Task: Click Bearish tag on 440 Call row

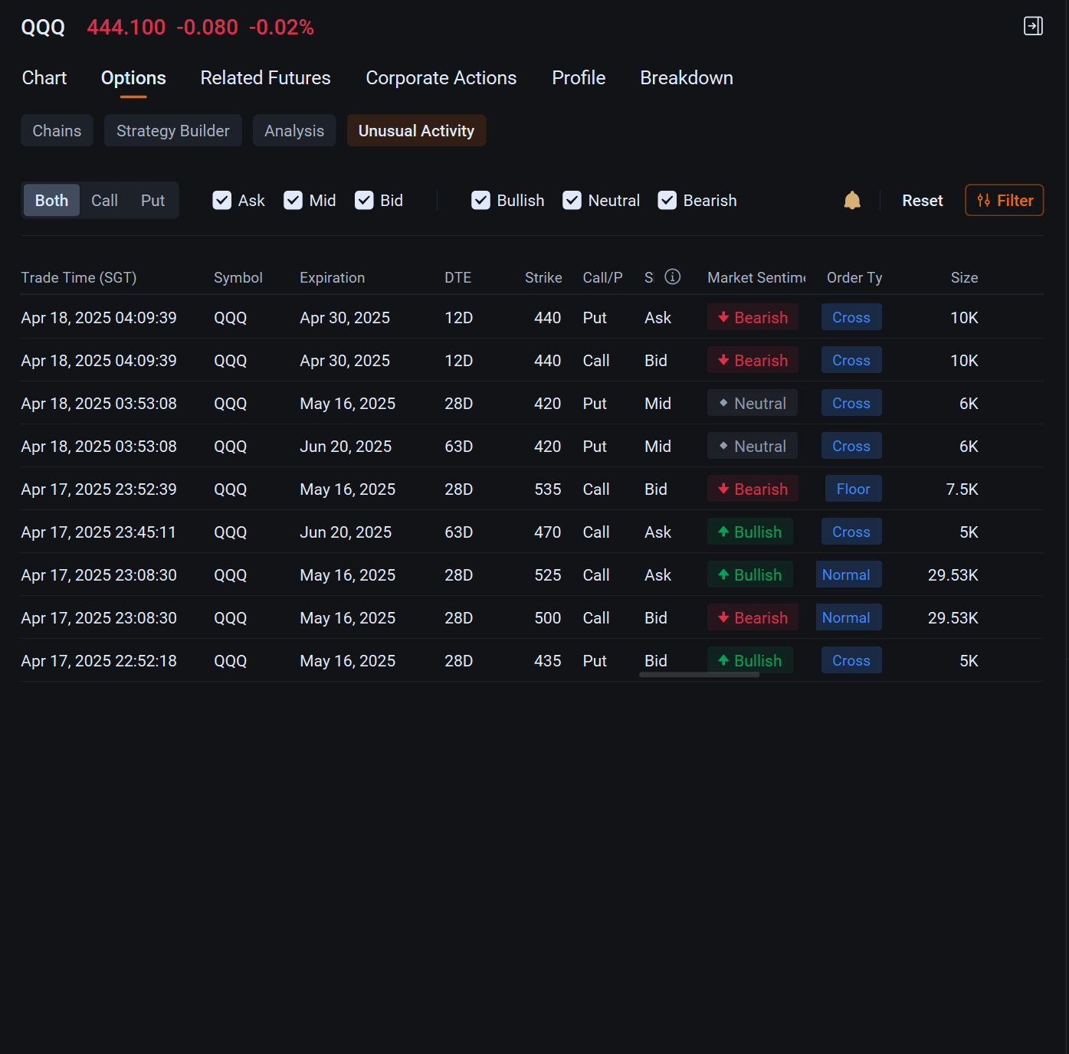Action: (x=753, y=360)
